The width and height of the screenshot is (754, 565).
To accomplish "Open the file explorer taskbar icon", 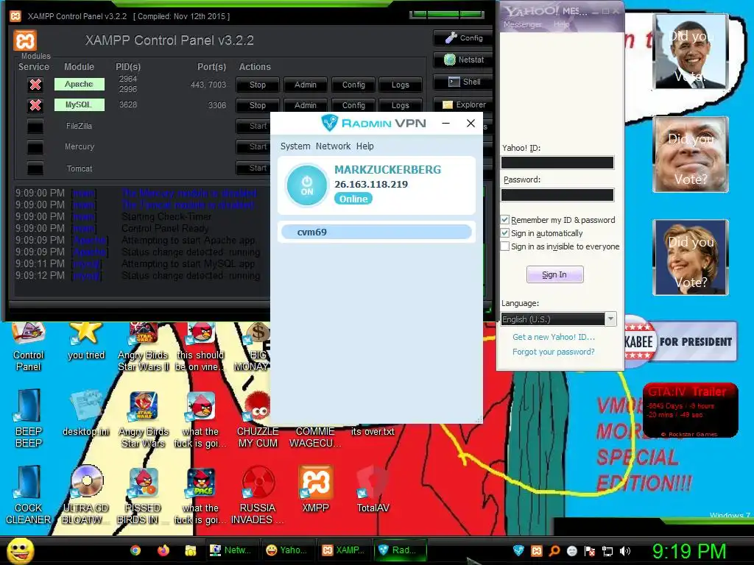I will click(191, 550).
